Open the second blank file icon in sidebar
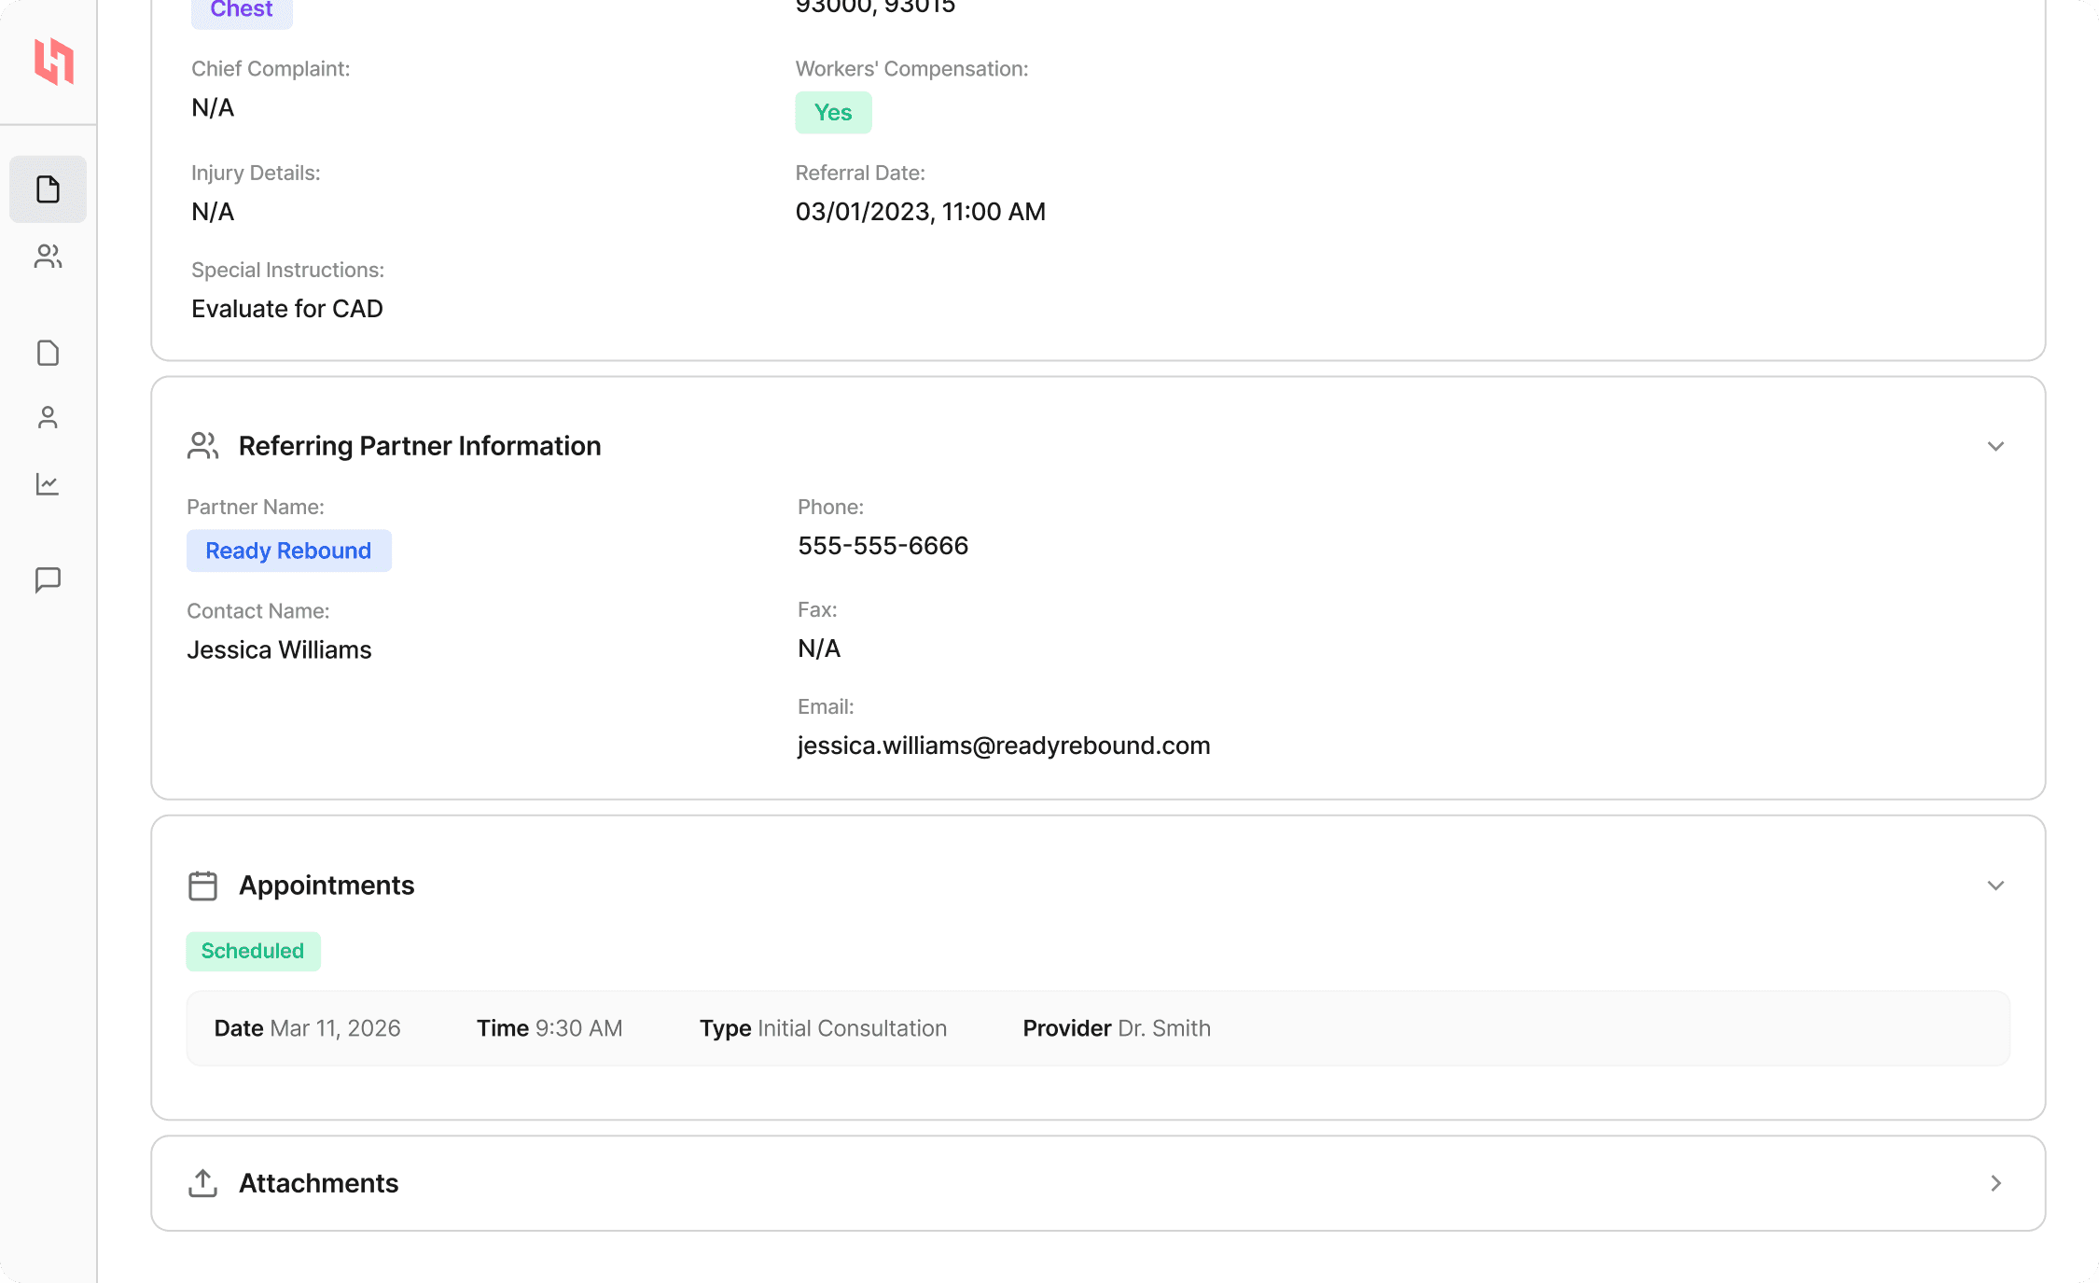The image size is (2099, 1283). click(48, 353)
